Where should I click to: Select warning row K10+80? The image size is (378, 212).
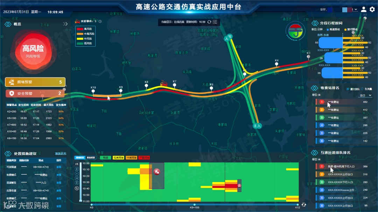35,131
